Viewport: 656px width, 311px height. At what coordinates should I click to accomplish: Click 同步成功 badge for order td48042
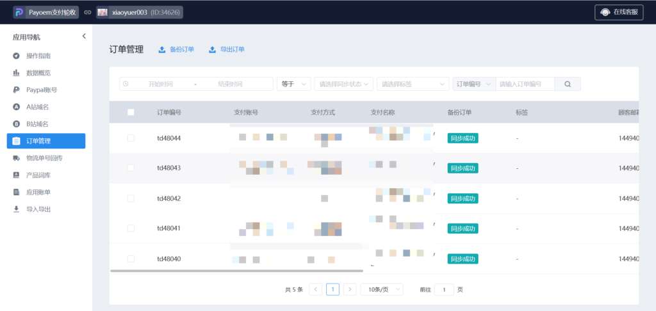tap(463, 198)
